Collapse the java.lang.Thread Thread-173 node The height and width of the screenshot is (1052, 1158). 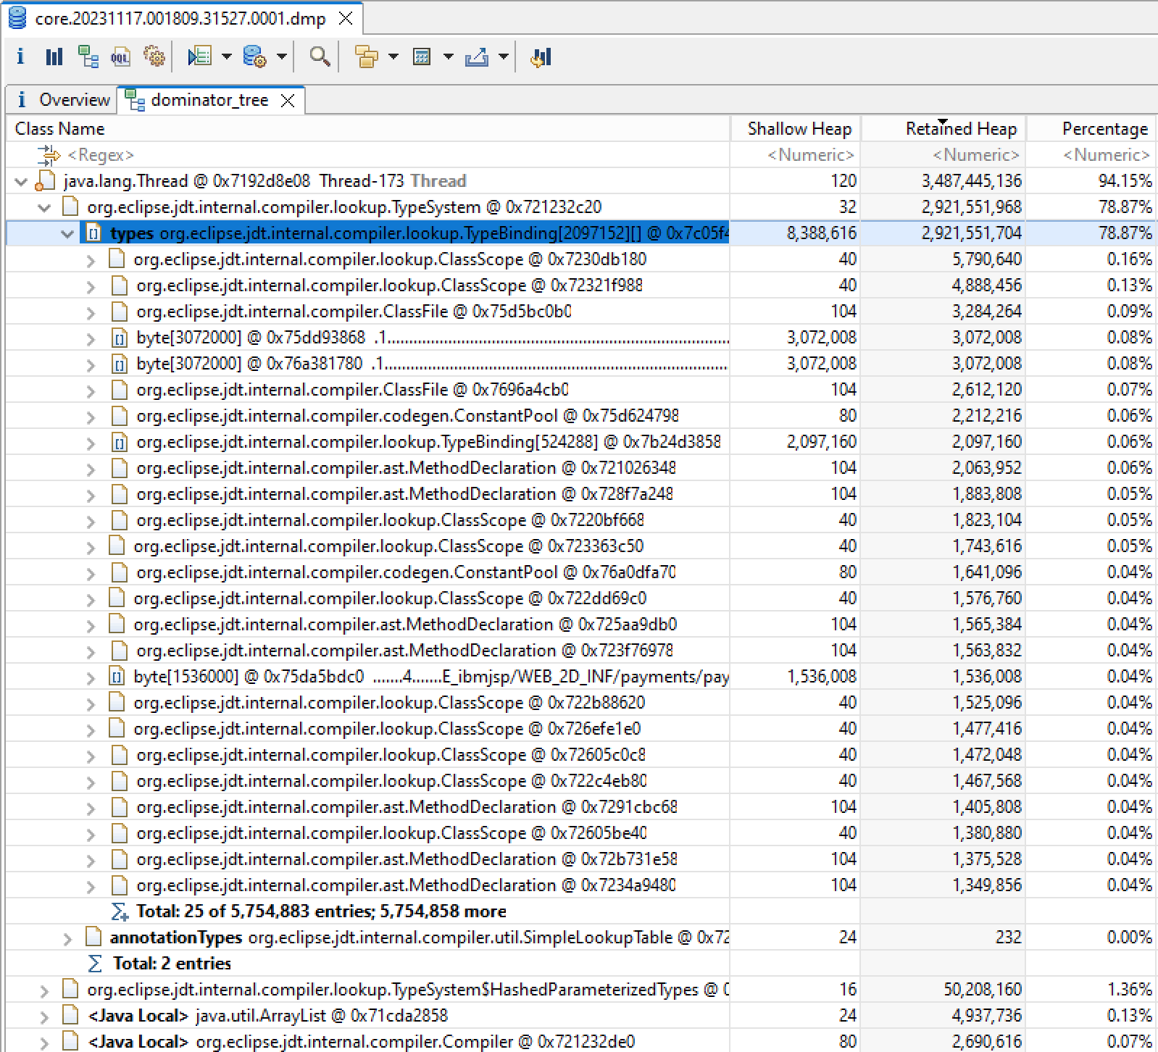pos(21,181)
